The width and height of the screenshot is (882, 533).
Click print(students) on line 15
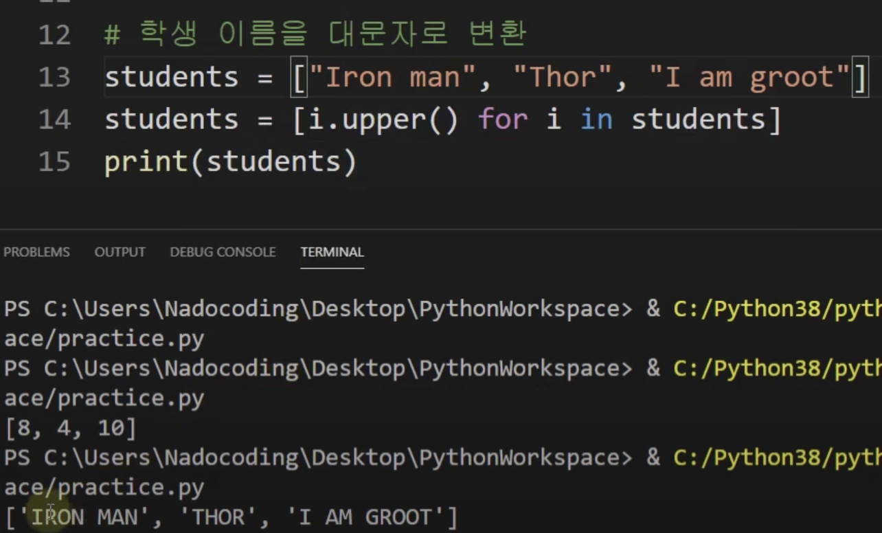[231, 162]
